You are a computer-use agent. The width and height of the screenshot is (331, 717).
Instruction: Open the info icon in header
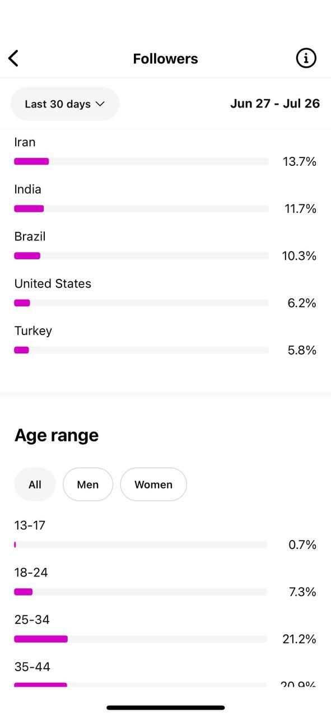click(306, 58)
